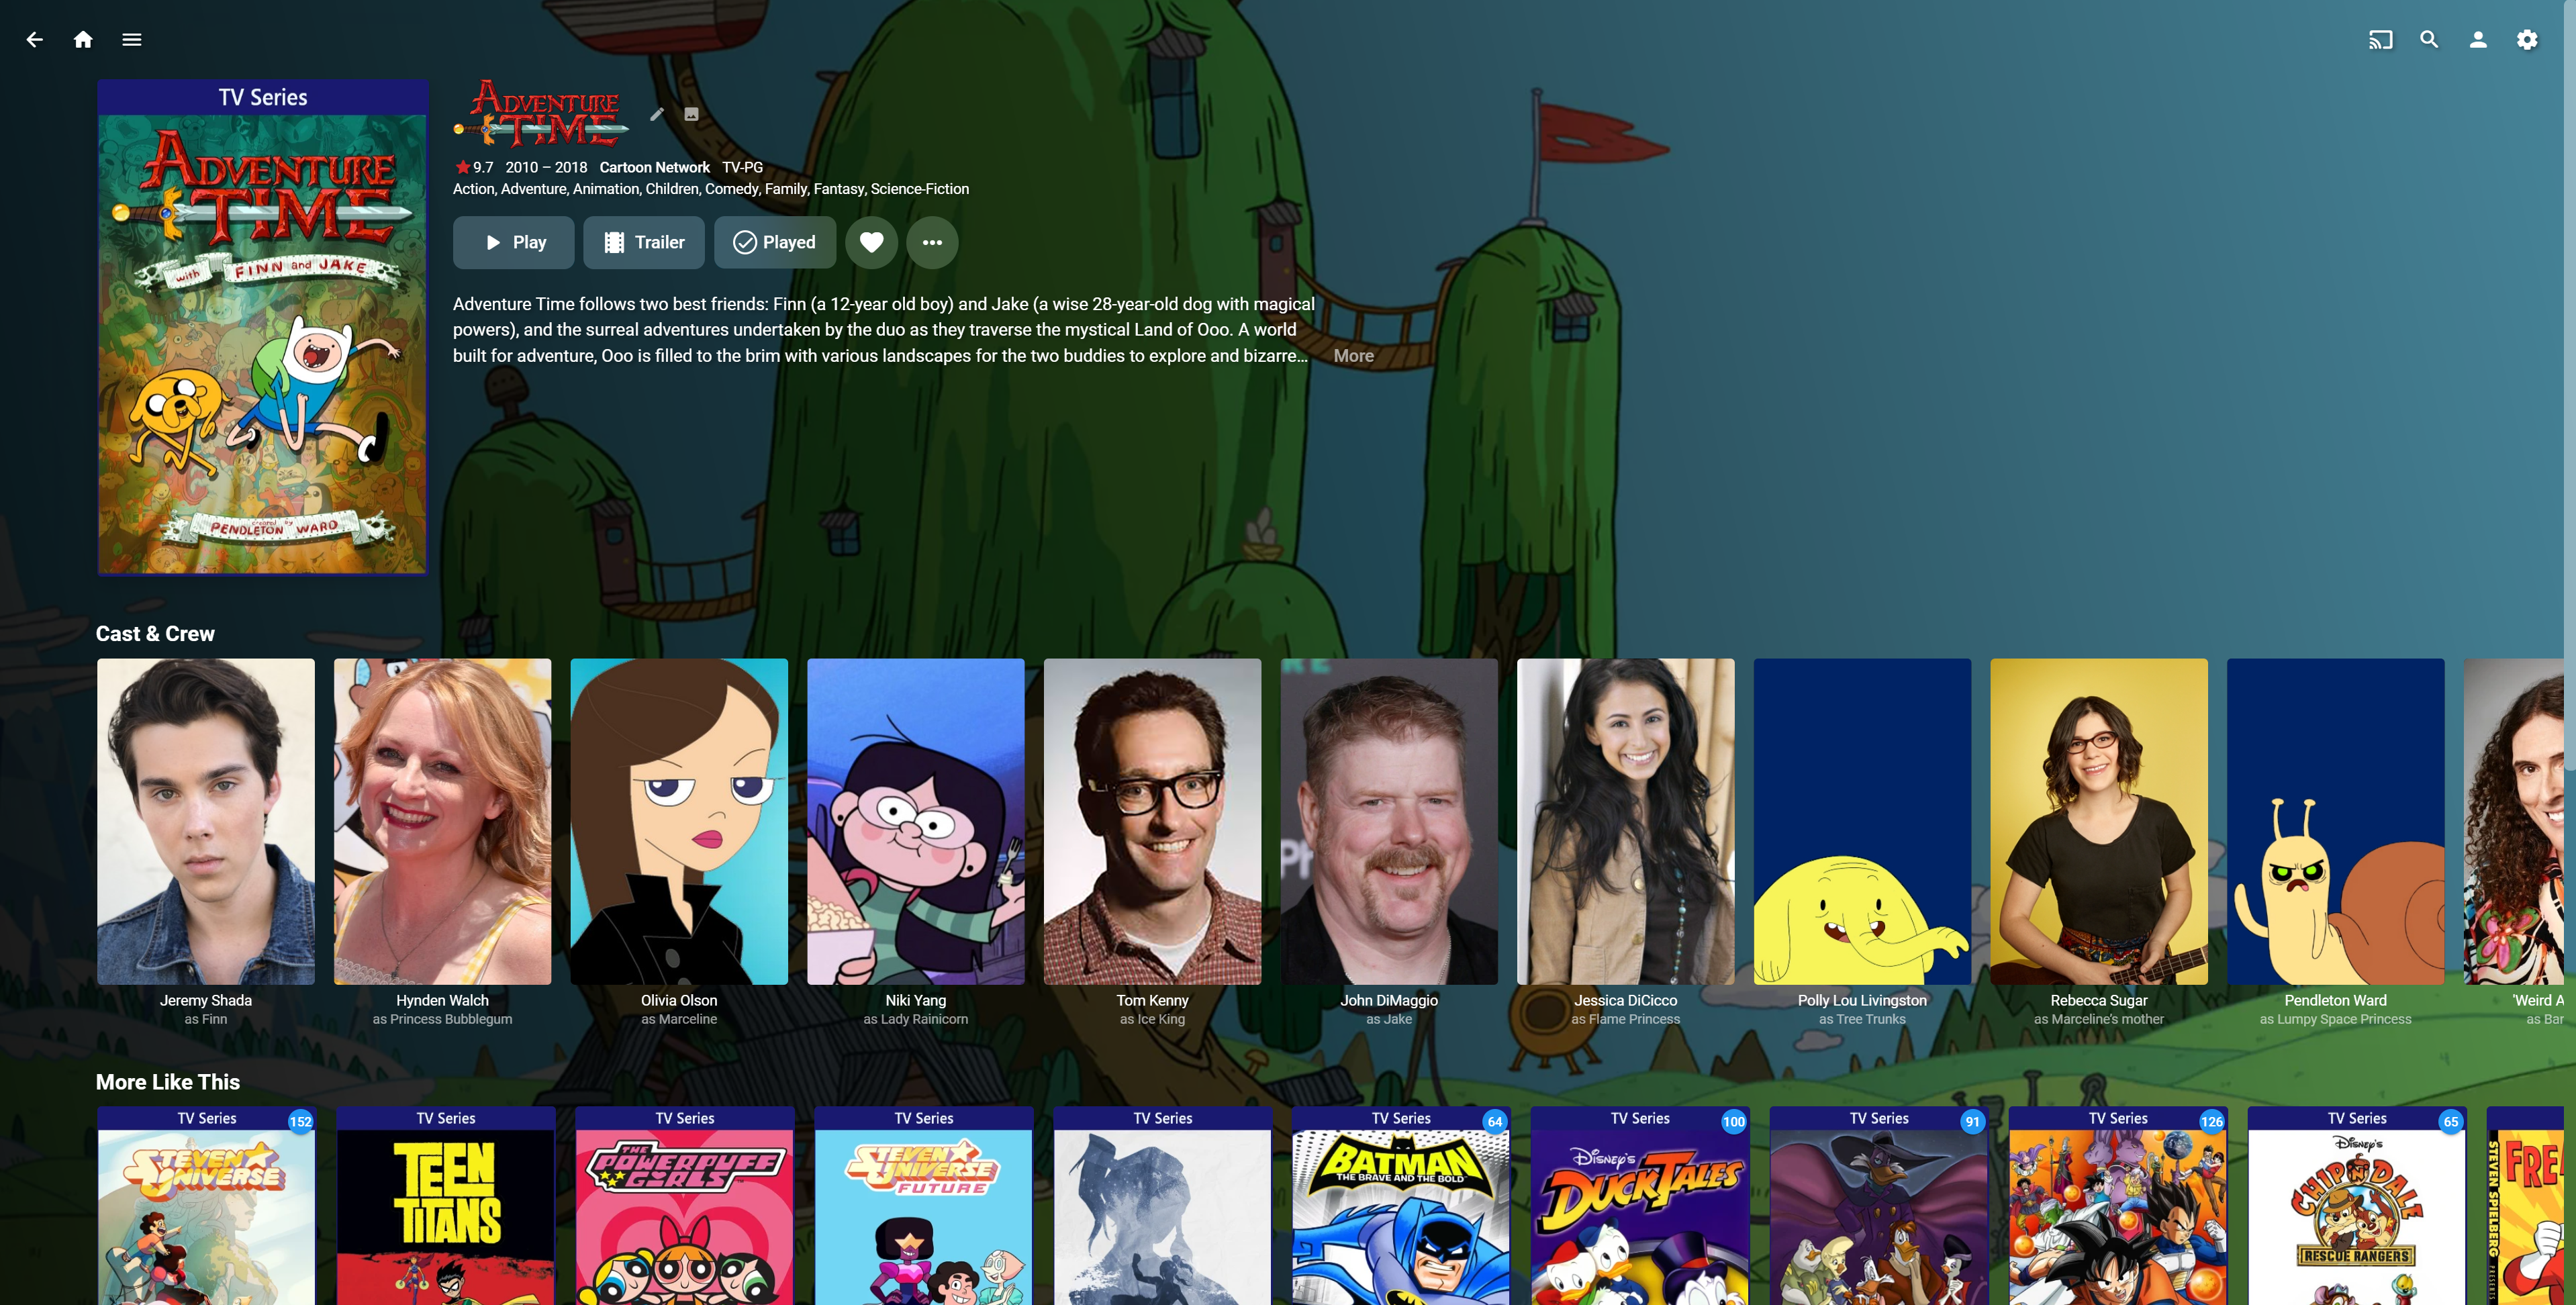Toggle the Played status
Screen dimensions: 2576x1305
[x=775, y=242]
